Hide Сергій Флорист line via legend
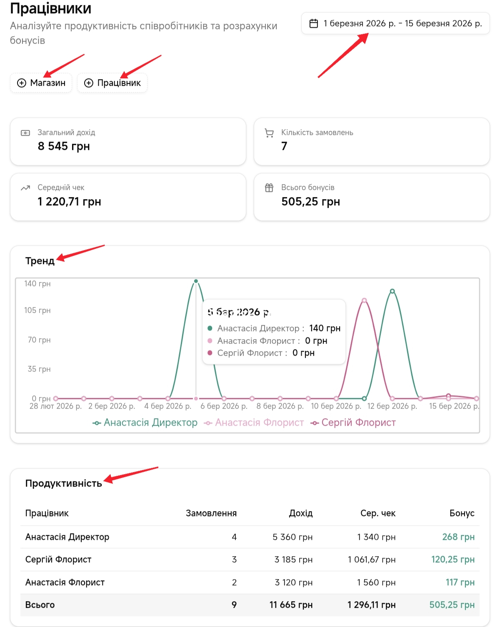 (x=353, y=422)
